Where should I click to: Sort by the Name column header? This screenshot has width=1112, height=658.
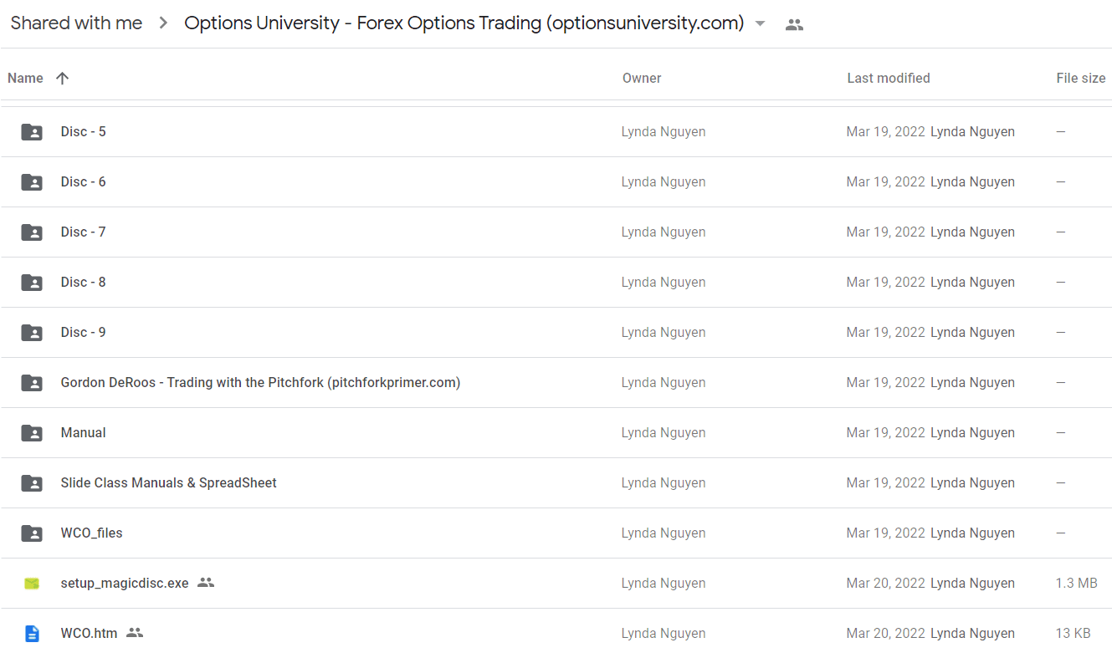pyautogui.click(x=25, y=78)
